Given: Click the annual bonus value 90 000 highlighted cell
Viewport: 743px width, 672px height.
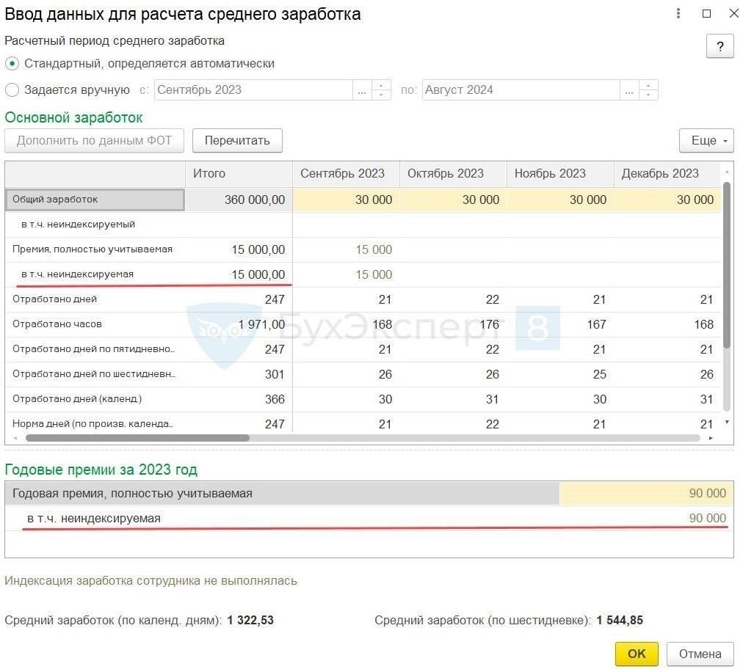Looking at the screenshot, I should pyautogui.click(x=646, y=494).
